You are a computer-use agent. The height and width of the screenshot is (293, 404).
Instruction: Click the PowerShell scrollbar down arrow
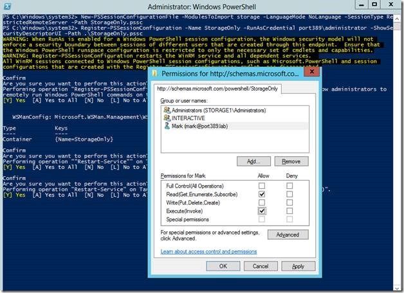(397, 288)
